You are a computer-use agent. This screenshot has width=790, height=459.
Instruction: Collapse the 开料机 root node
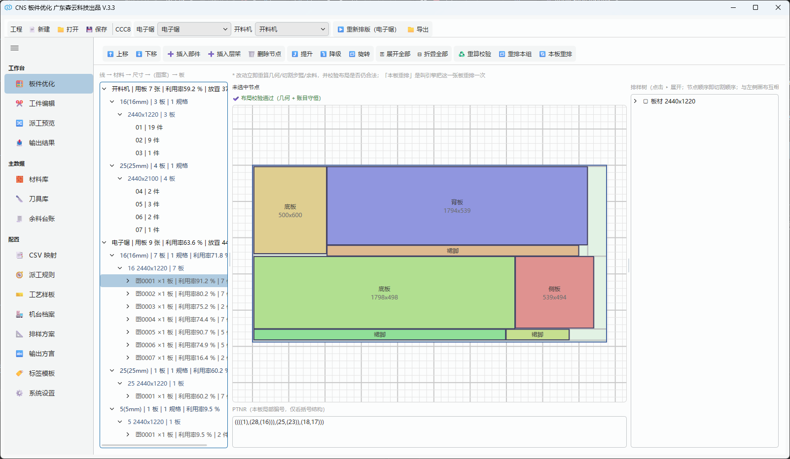tap(104, 89)
